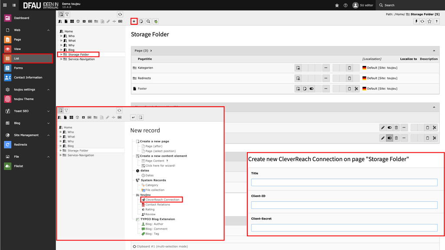Click the plus icon to create new record

(134, 21)
